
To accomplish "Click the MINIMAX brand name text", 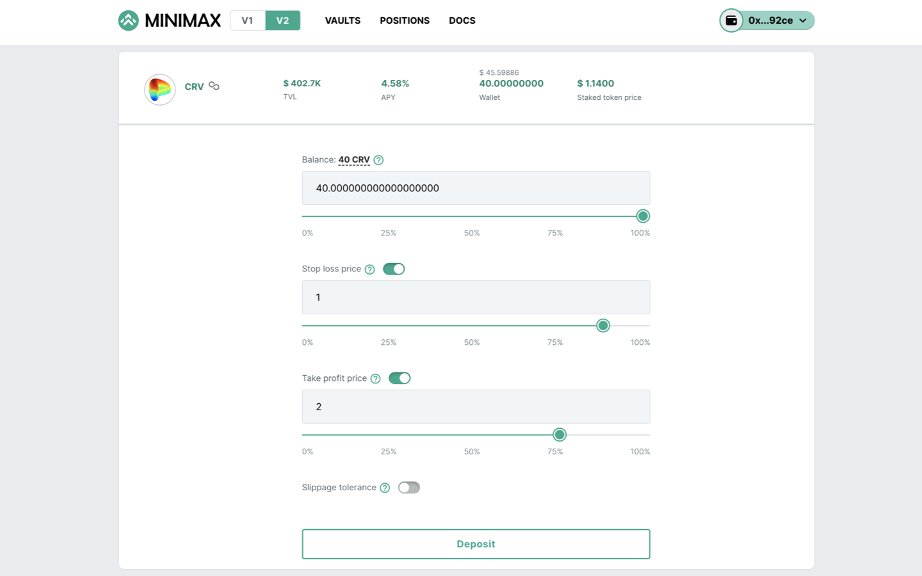I will [x=182, y=20].
